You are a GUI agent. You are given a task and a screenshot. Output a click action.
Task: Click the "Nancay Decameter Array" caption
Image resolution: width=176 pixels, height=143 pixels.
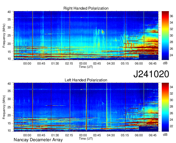[38, 140]
